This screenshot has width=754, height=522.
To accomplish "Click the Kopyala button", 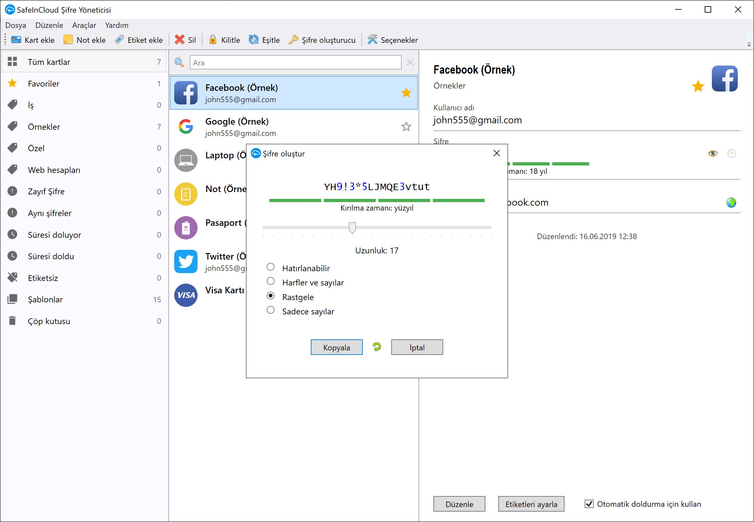I will click(336, 347).
